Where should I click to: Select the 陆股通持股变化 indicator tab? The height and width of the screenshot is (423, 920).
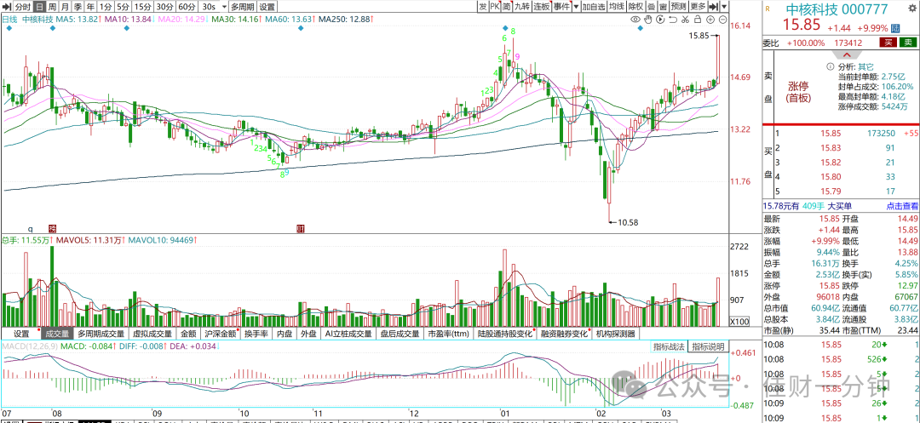[x=505, y=334]
